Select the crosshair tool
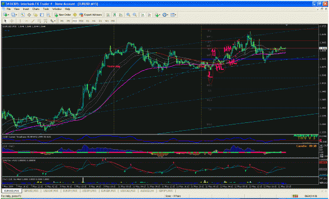This screenshot has width=329, height=199. (12, 21)
